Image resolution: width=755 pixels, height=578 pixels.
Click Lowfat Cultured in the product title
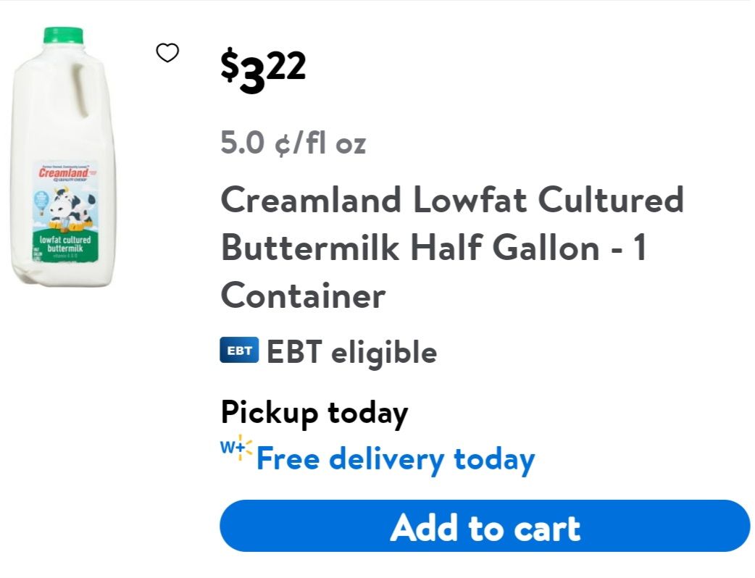click(548, 200)
